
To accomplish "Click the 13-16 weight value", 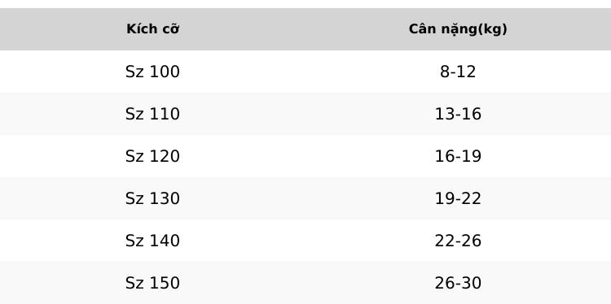I will (x=458, y=114).
